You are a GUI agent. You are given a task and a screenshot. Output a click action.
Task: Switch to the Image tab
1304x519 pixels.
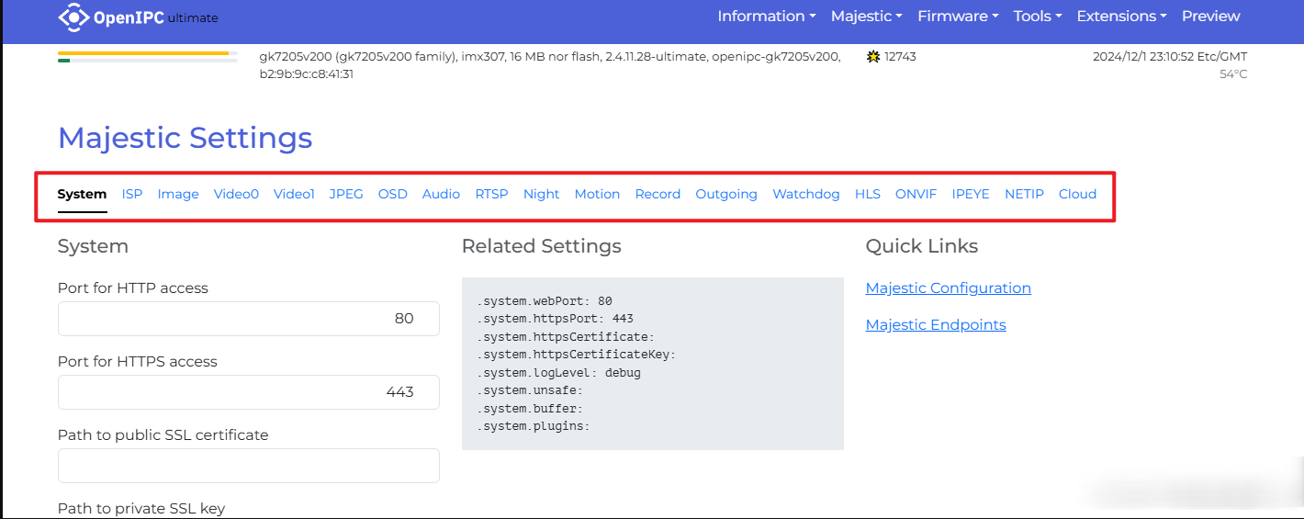click(x=178, y=194)
